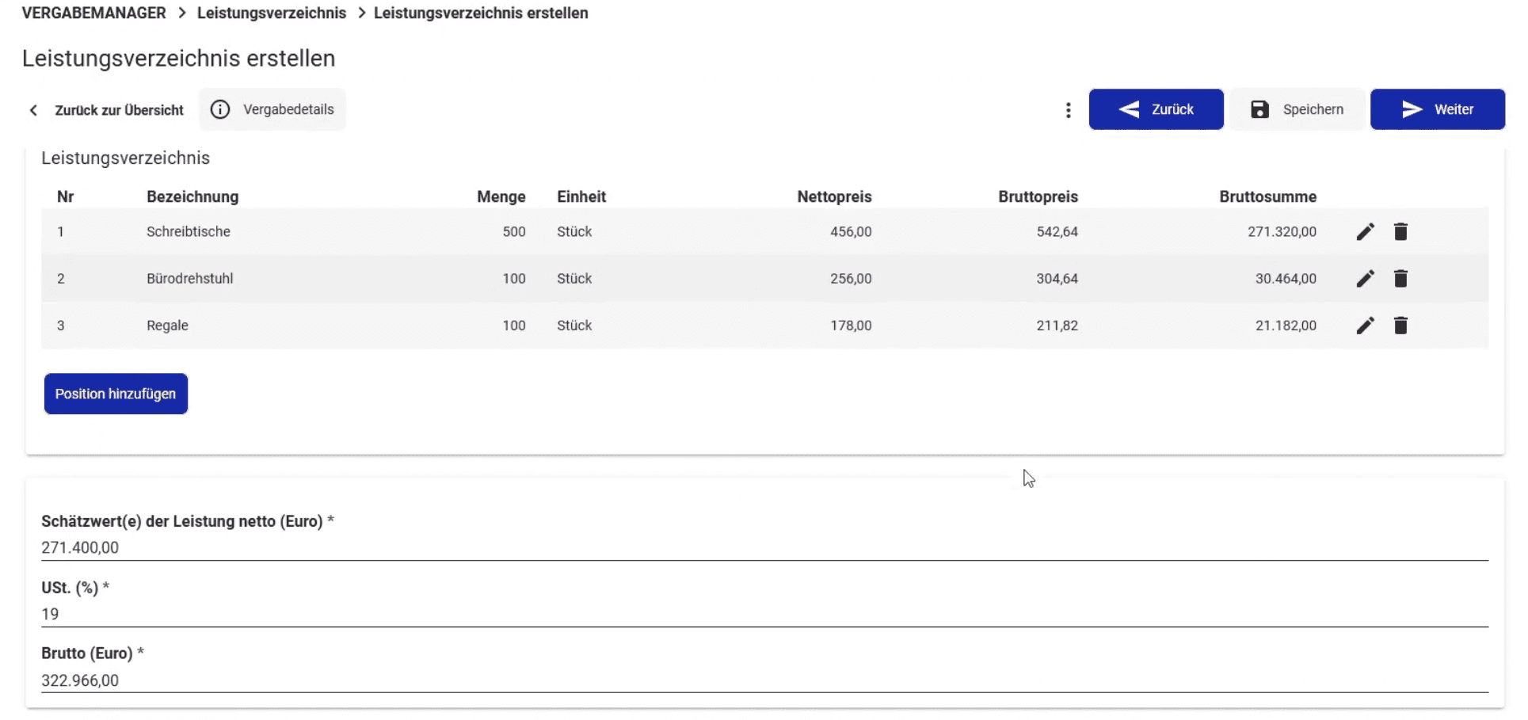Click net price 456,00
This screenshot has height=720, width=1528.
[851, 231]
